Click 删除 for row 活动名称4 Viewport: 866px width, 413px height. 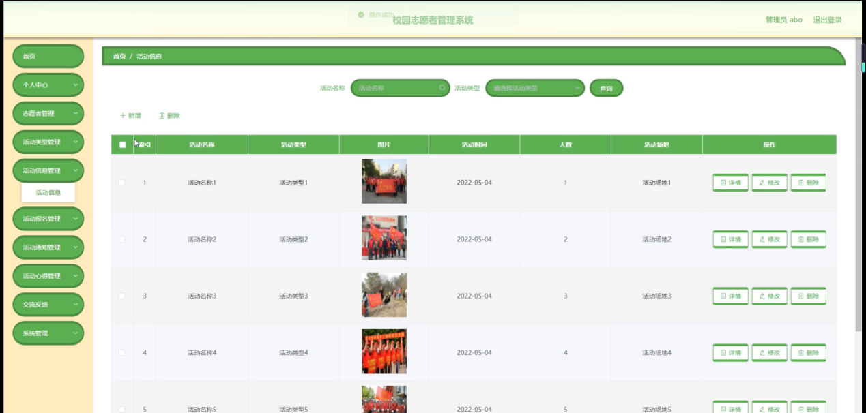click(808, 352)
